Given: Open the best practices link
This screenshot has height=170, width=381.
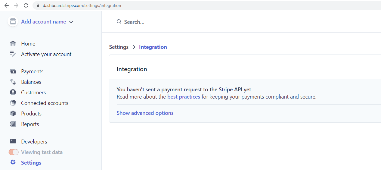Looking at the screenshot, I should (184, 97).
